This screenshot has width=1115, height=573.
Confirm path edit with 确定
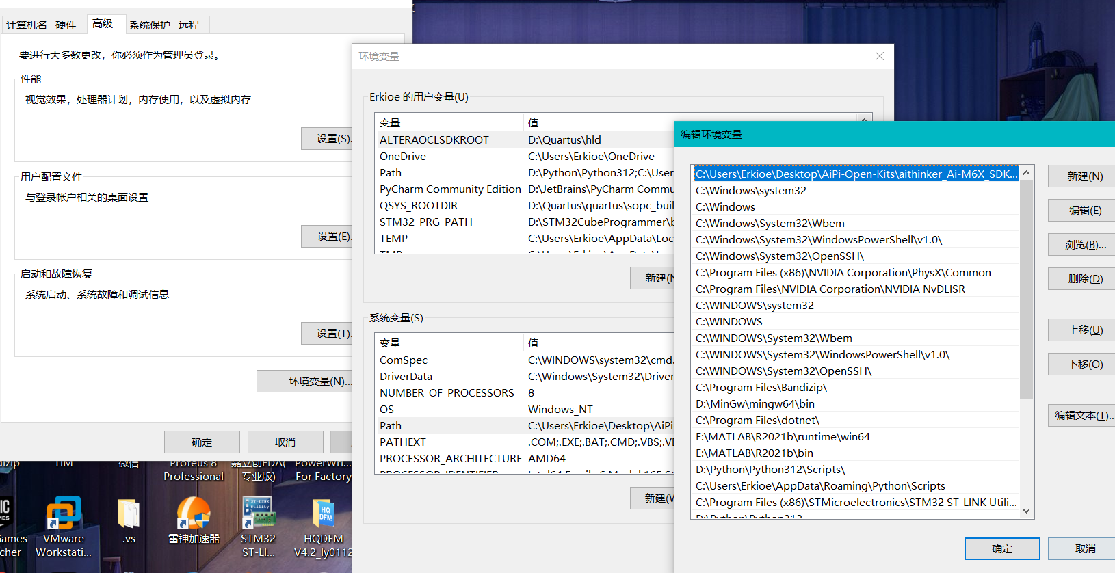pos(1002,548)
